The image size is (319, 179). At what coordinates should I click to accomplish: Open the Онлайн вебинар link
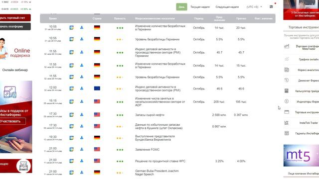(15, 70)
